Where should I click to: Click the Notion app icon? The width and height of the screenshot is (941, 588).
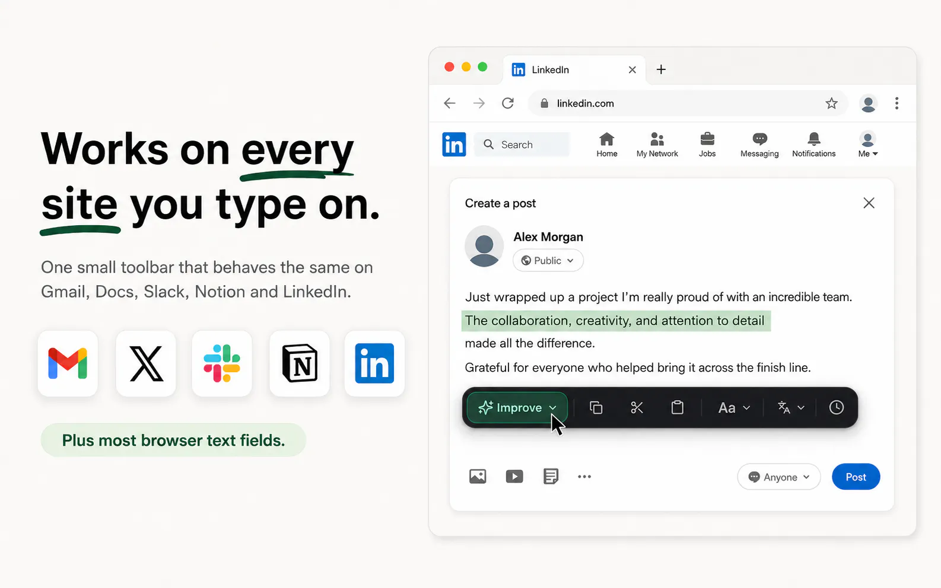(x=300, y=363)
